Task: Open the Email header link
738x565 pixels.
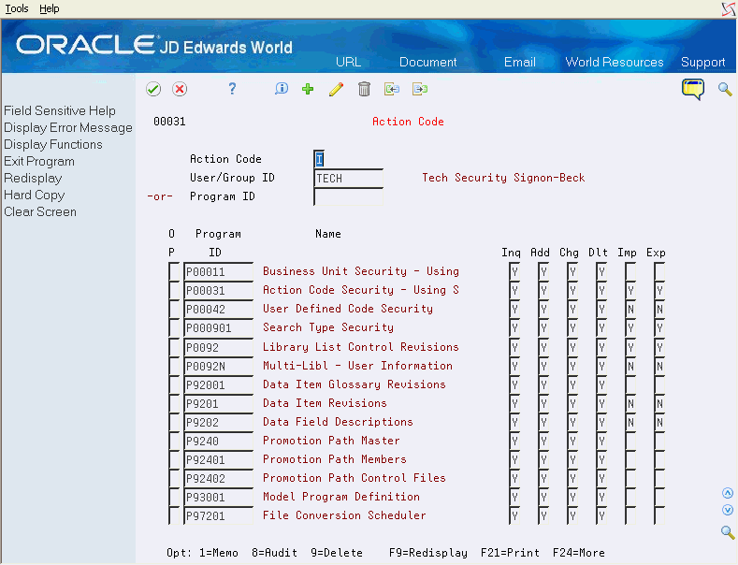Action: pos(520,62)
